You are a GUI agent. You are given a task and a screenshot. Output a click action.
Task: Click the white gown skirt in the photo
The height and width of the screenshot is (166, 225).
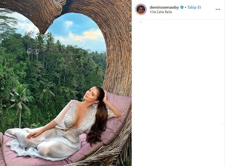pos(43,145)
